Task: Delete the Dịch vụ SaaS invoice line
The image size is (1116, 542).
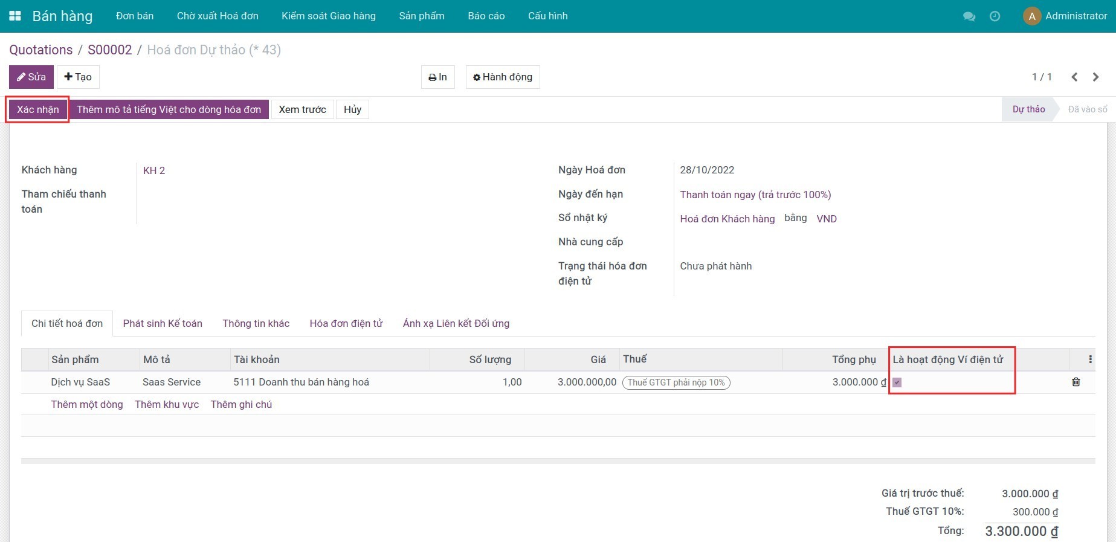Action: 1076,382
